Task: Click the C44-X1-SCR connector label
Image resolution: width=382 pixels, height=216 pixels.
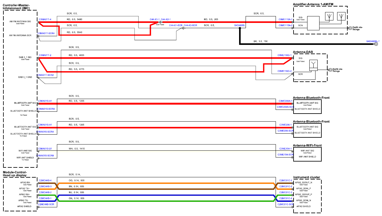Action: (176, 25)
